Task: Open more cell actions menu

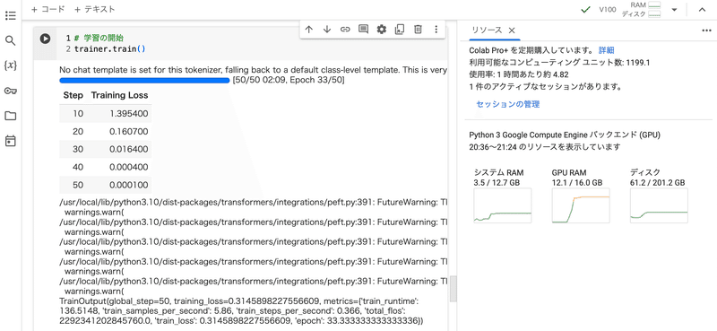Action: coord(436,30)
